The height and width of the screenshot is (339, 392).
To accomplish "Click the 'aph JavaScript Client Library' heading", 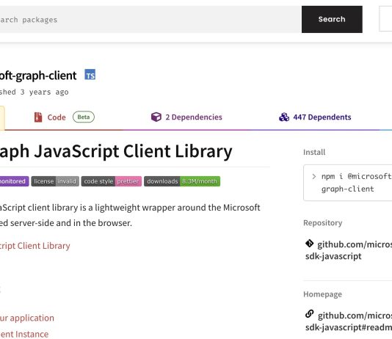I will coord(116,151).
